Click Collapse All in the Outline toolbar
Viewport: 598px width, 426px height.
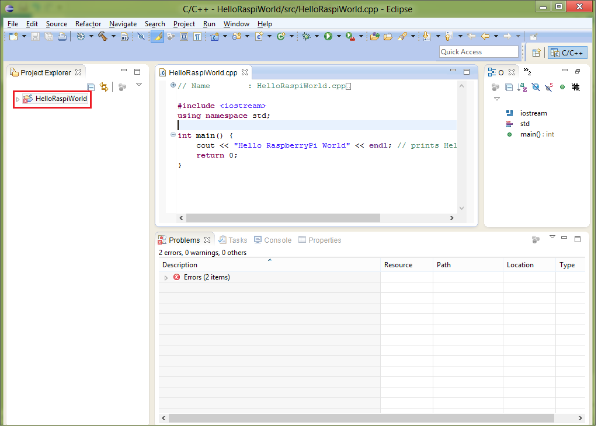[x=509, y=88]
